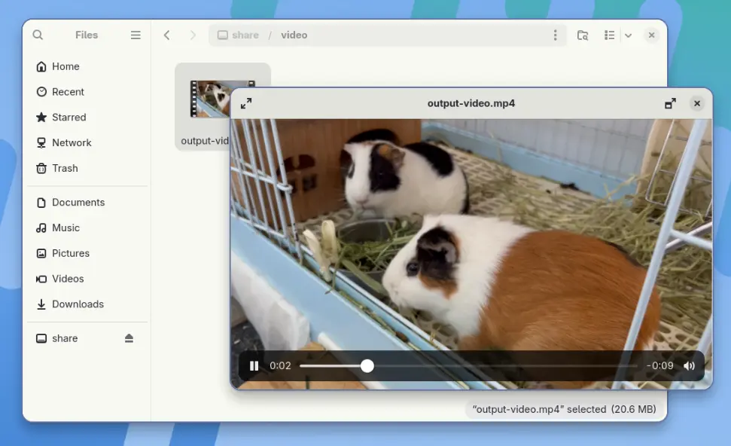Open Recent in the sidebar
The image size is (731, 446).
(87, 92)
